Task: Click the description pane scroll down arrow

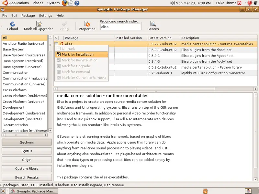Action: pyautogui.click(x=255, y=179)
